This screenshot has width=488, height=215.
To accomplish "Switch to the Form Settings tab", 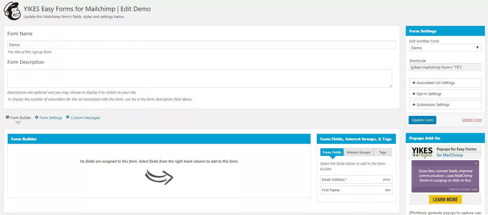I will pos(48,118).
